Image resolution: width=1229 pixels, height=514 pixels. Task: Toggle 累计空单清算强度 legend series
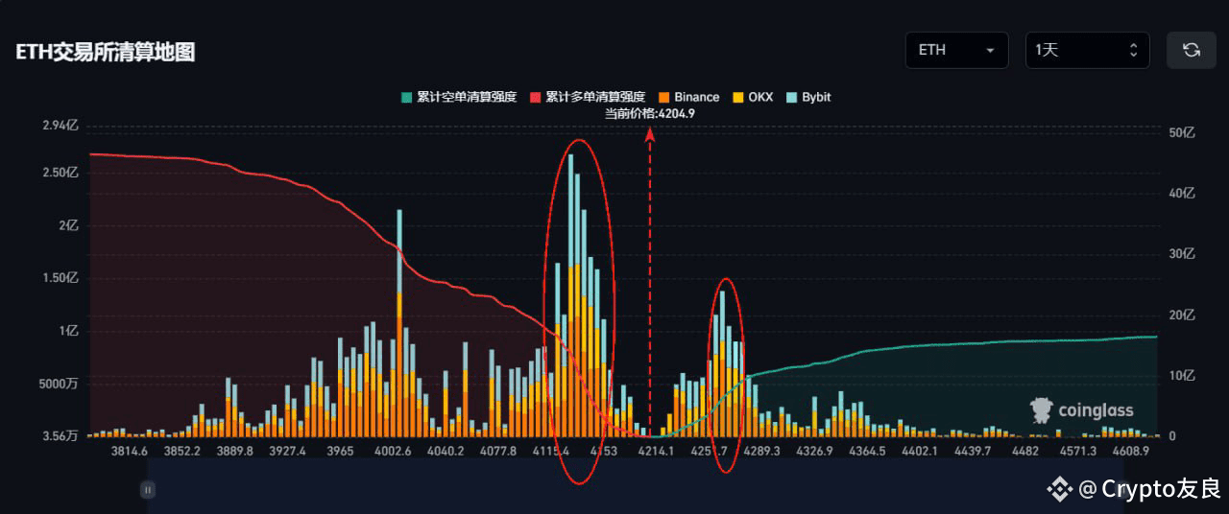[459, 97]
